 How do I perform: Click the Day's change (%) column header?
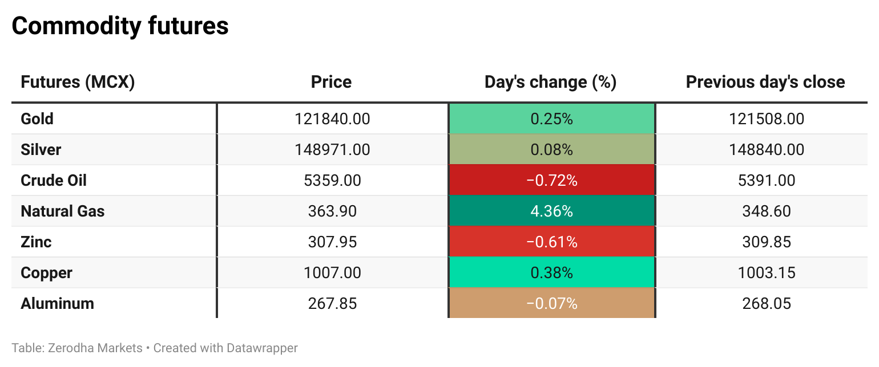click(x=550, y=82)
